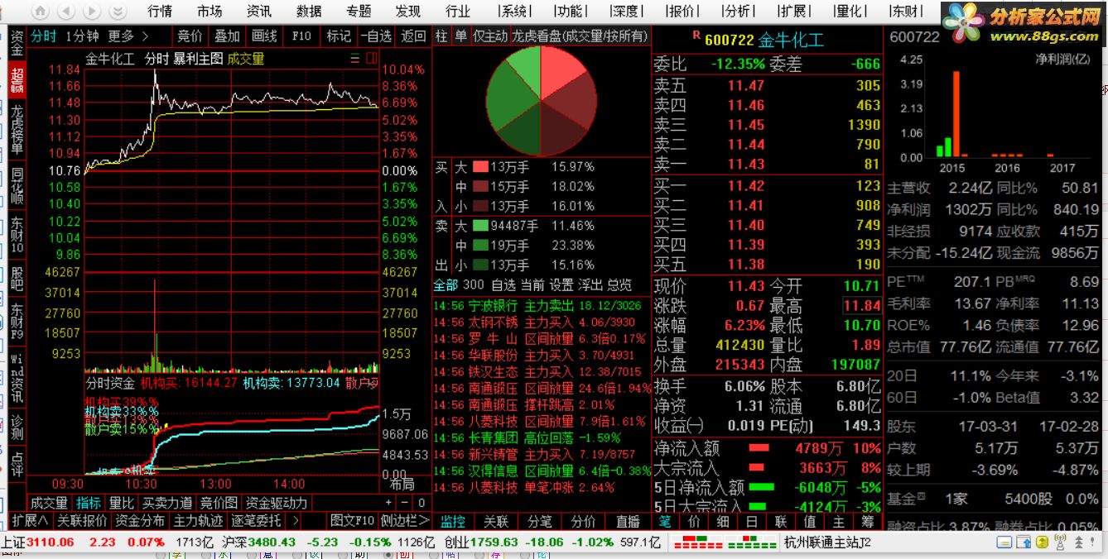
Task: Go forward with the right arrow icon
Action: pyautogui.click(x=92, y=11)
